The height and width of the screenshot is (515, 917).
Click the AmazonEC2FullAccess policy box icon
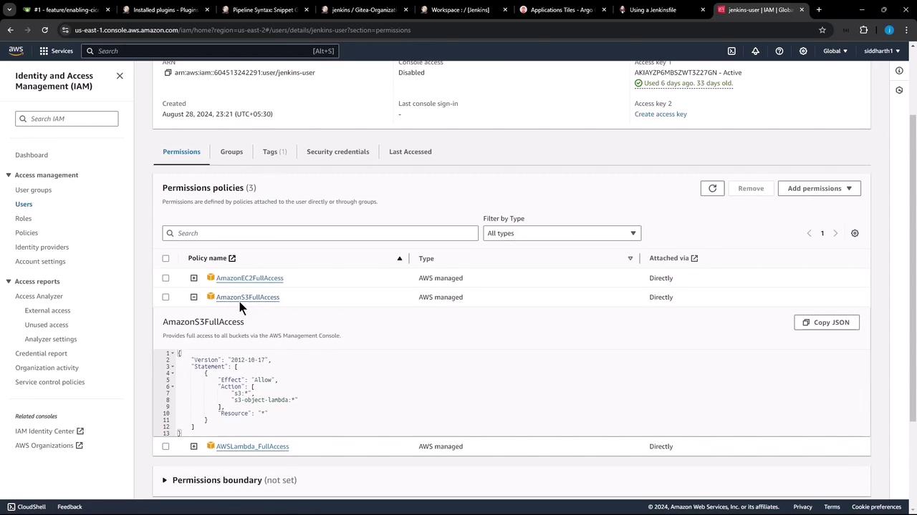(x=211, y=278)
